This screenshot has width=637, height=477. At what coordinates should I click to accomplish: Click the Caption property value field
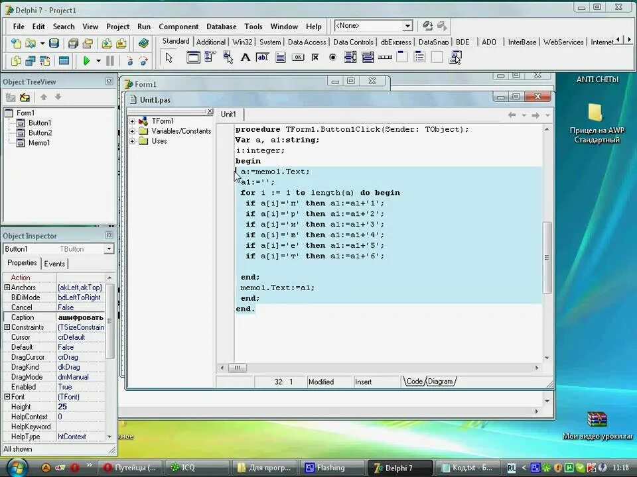pos(80,317)
